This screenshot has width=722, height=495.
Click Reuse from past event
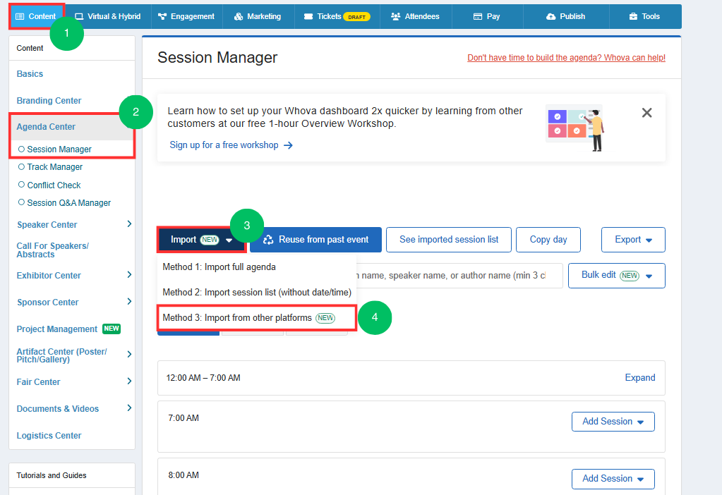[316, 240]
